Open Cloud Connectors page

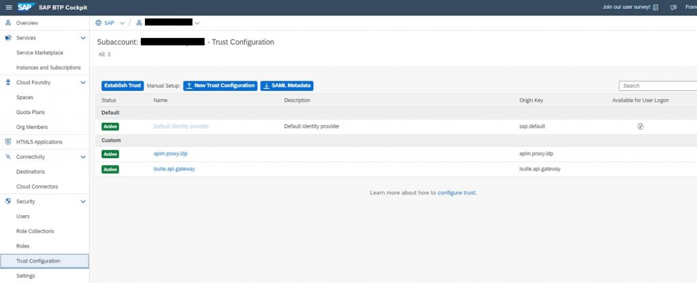[x=37, y=187]
